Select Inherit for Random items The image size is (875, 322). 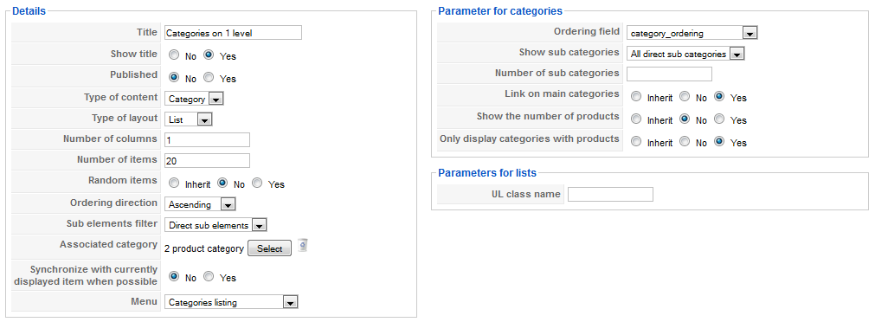click(174, 183)
